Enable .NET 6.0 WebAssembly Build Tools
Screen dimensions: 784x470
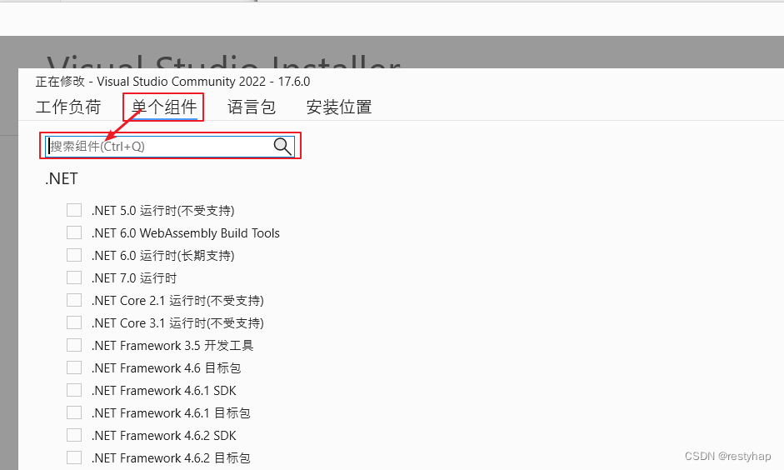74,232
